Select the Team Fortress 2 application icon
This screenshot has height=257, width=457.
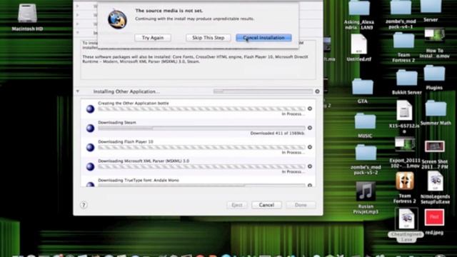click(x=405, y=181)
